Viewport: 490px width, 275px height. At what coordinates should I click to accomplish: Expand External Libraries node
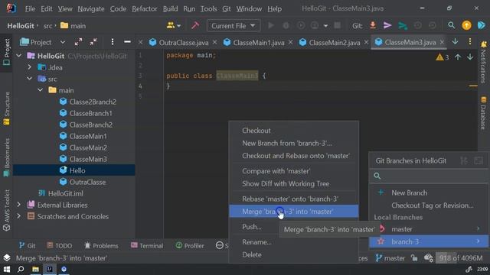[x=18, y=205]
